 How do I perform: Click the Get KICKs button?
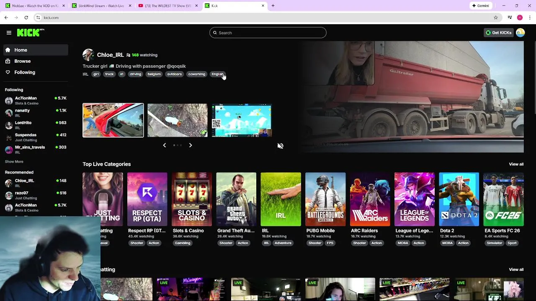[x=498, y=33]
